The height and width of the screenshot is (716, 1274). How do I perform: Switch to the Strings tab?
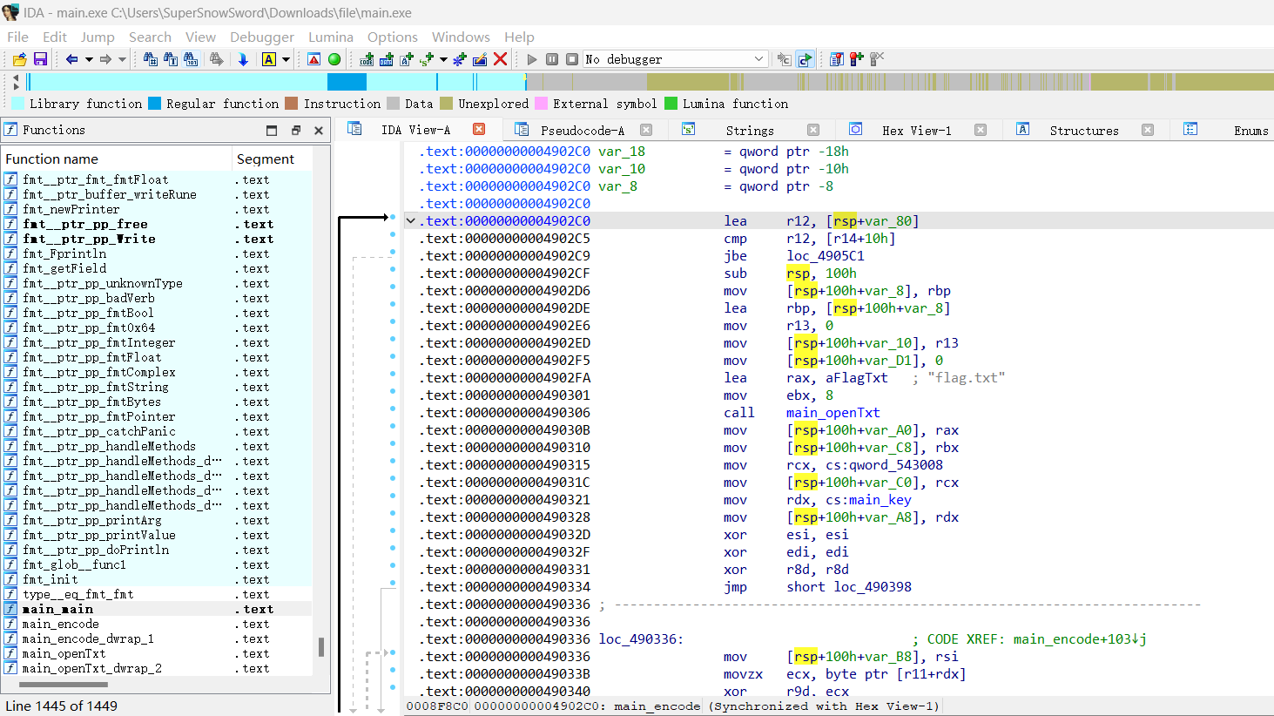(749, 130)
